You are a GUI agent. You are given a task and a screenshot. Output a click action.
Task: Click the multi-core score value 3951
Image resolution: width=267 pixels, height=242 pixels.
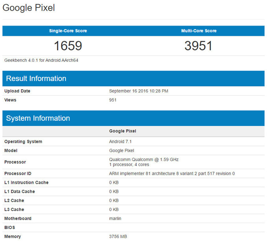point(199,46)
